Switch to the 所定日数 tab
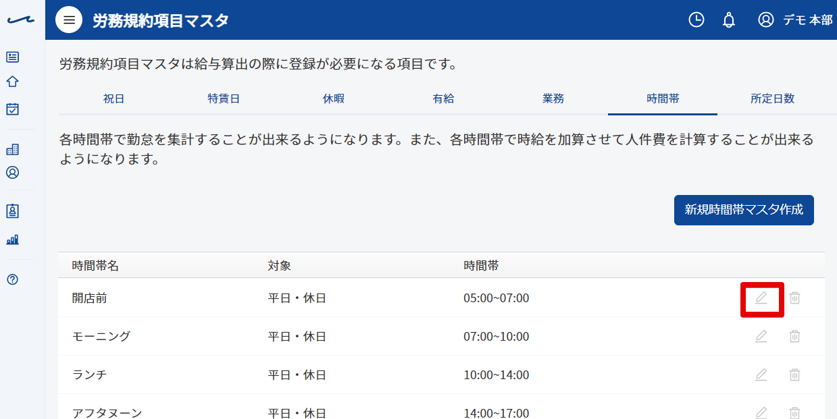The width and height of the screenshot is (837, 419). pos(772,99)
